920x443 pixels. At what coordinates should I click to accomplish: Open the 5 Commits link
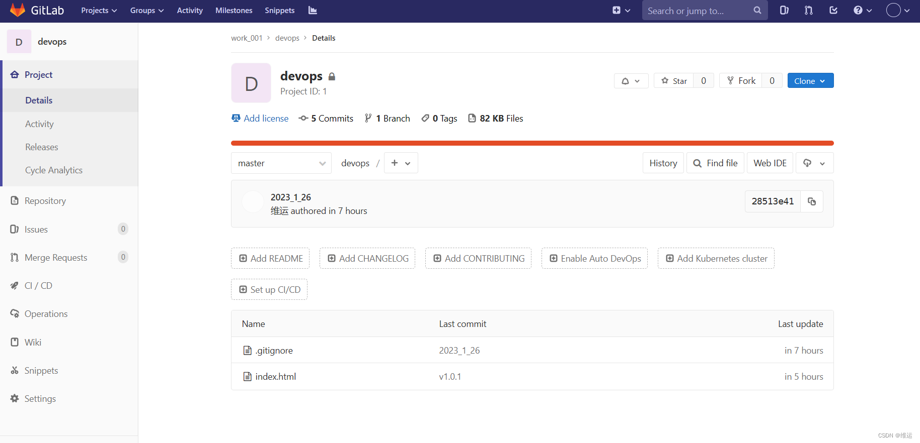[326, 119]
